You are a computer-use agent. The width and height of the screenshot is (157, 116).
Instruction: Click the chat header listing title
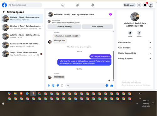click(74, 14)
